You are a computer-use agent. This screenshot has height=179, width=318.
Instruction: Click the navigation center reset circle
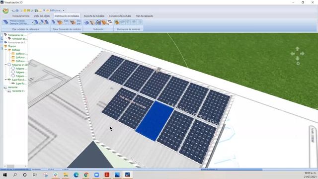[298, 64]
